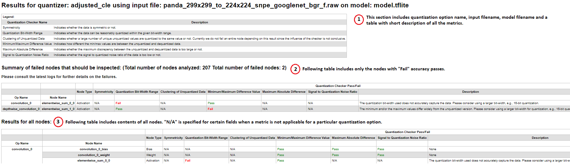This screenshot has height=164, width=570.
Task: Select "convolution_0" op name in the all-nodes table
Action: tap(22, 149)
